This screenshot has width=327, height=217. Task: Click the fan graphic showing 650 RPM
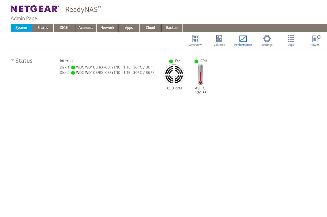174,75
